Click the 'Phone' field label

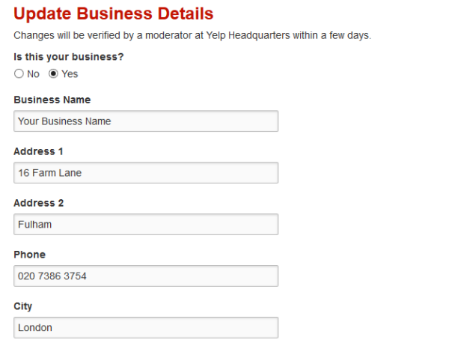coord(29,255)
